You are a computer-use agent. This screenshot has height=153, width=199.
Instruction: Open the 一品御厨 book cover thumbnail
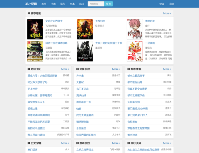pyautogui.click(x=135, y=51)
